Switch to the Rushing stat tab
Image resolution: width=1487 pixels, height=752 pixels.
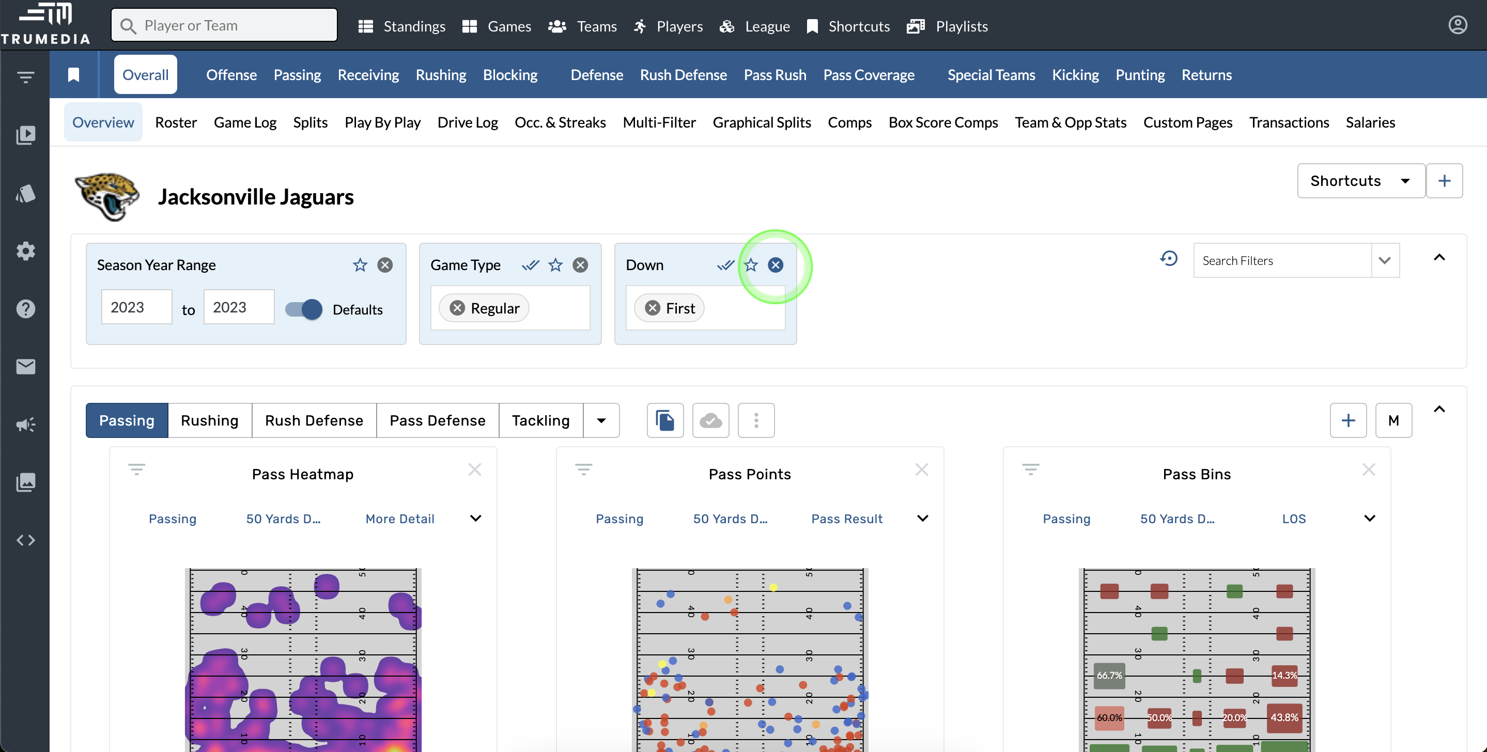pyautogui.click(x=210, y=420)
